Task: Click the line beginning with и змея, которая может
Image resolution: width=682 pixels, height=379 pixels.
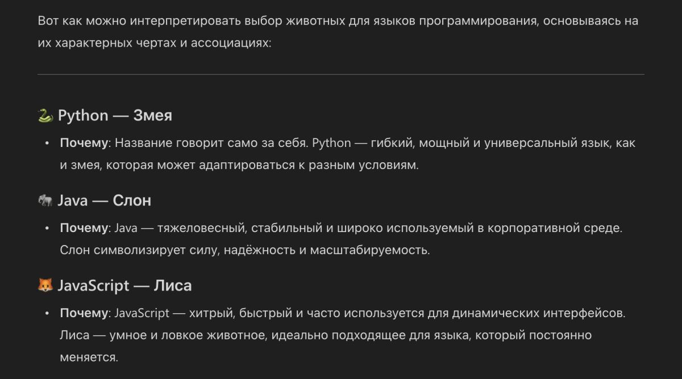Action: tap(239, 165)
